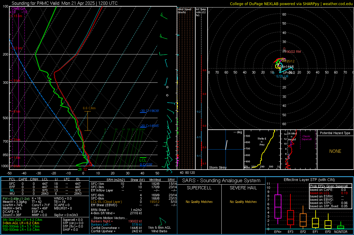Click the 'Prob EF2+ Given Supercell' heading
The image size is (354, 235).
[329, 186]
